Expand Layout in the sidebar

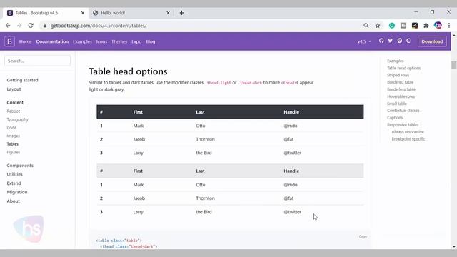[x=14, y=89]
